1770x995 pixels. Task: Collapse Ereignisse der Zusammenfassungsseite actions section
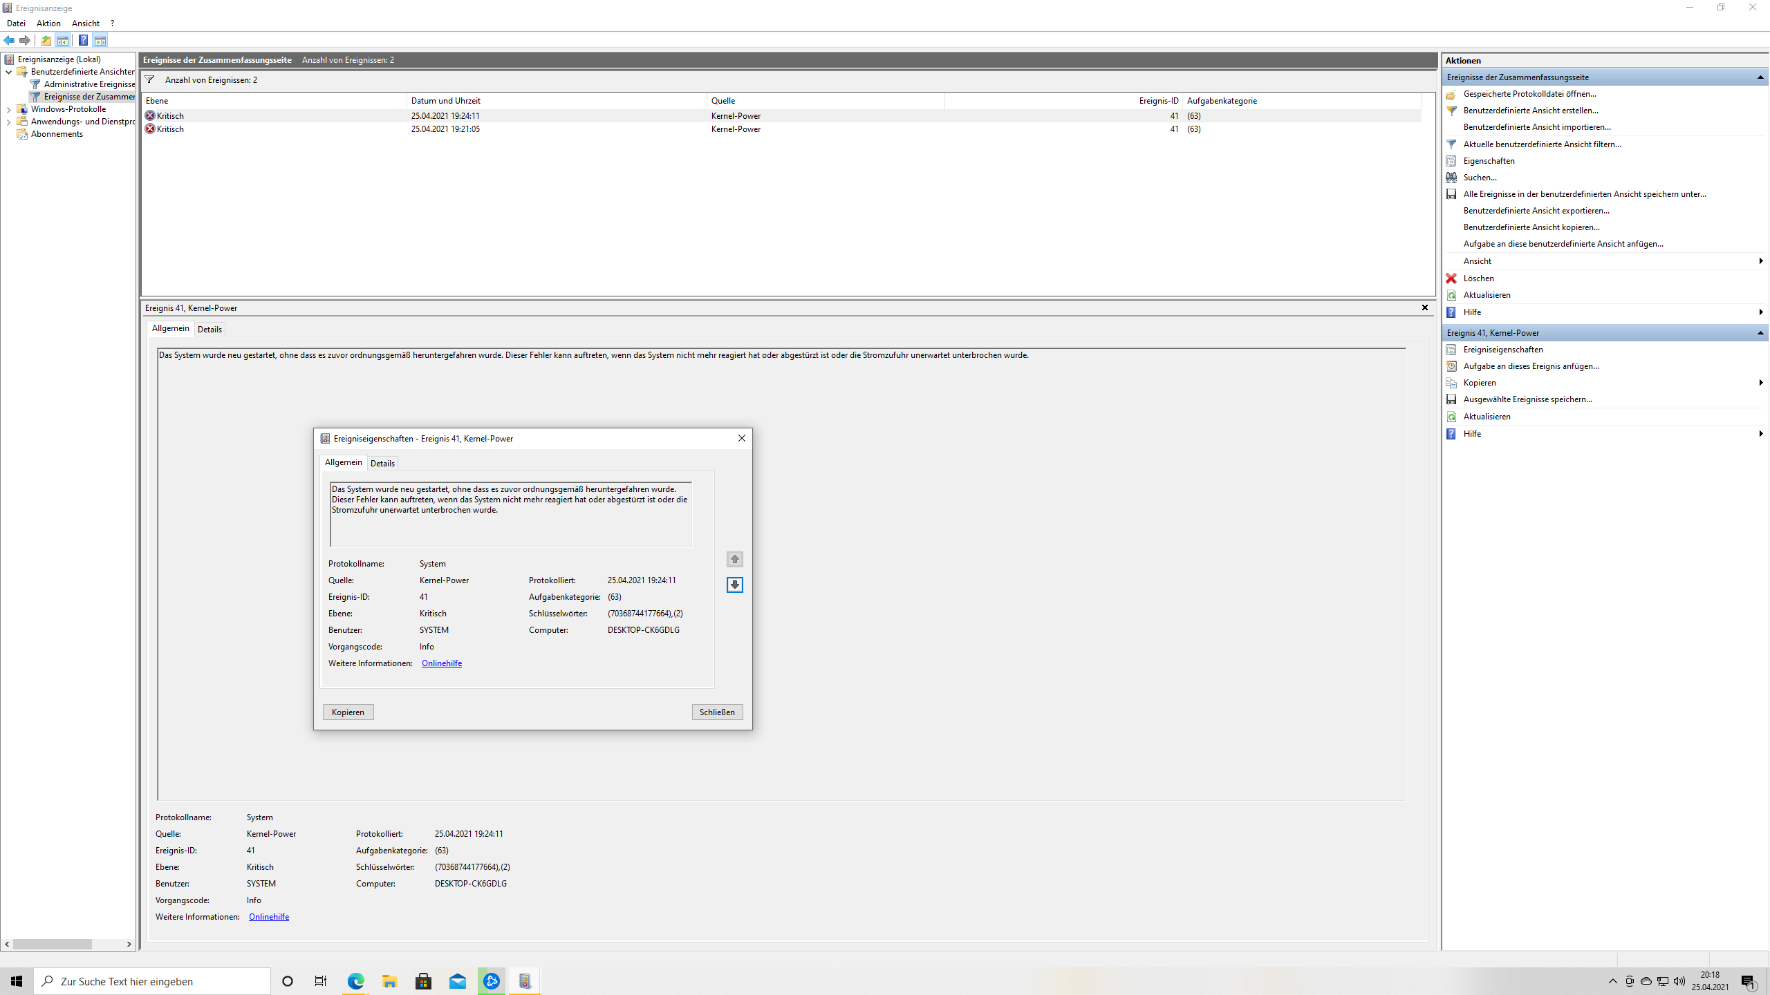pyautogui.click(x=1760, y=77)
